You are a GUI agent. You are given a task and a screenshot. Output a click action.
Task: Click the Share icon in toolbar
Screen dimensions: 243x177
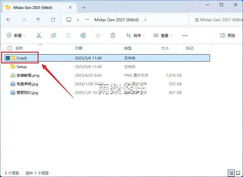pyautogui.click(x=98, y=35)
